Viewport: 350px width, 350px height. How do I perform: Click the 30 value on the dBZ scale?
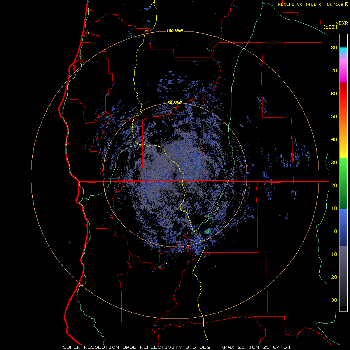334,163
